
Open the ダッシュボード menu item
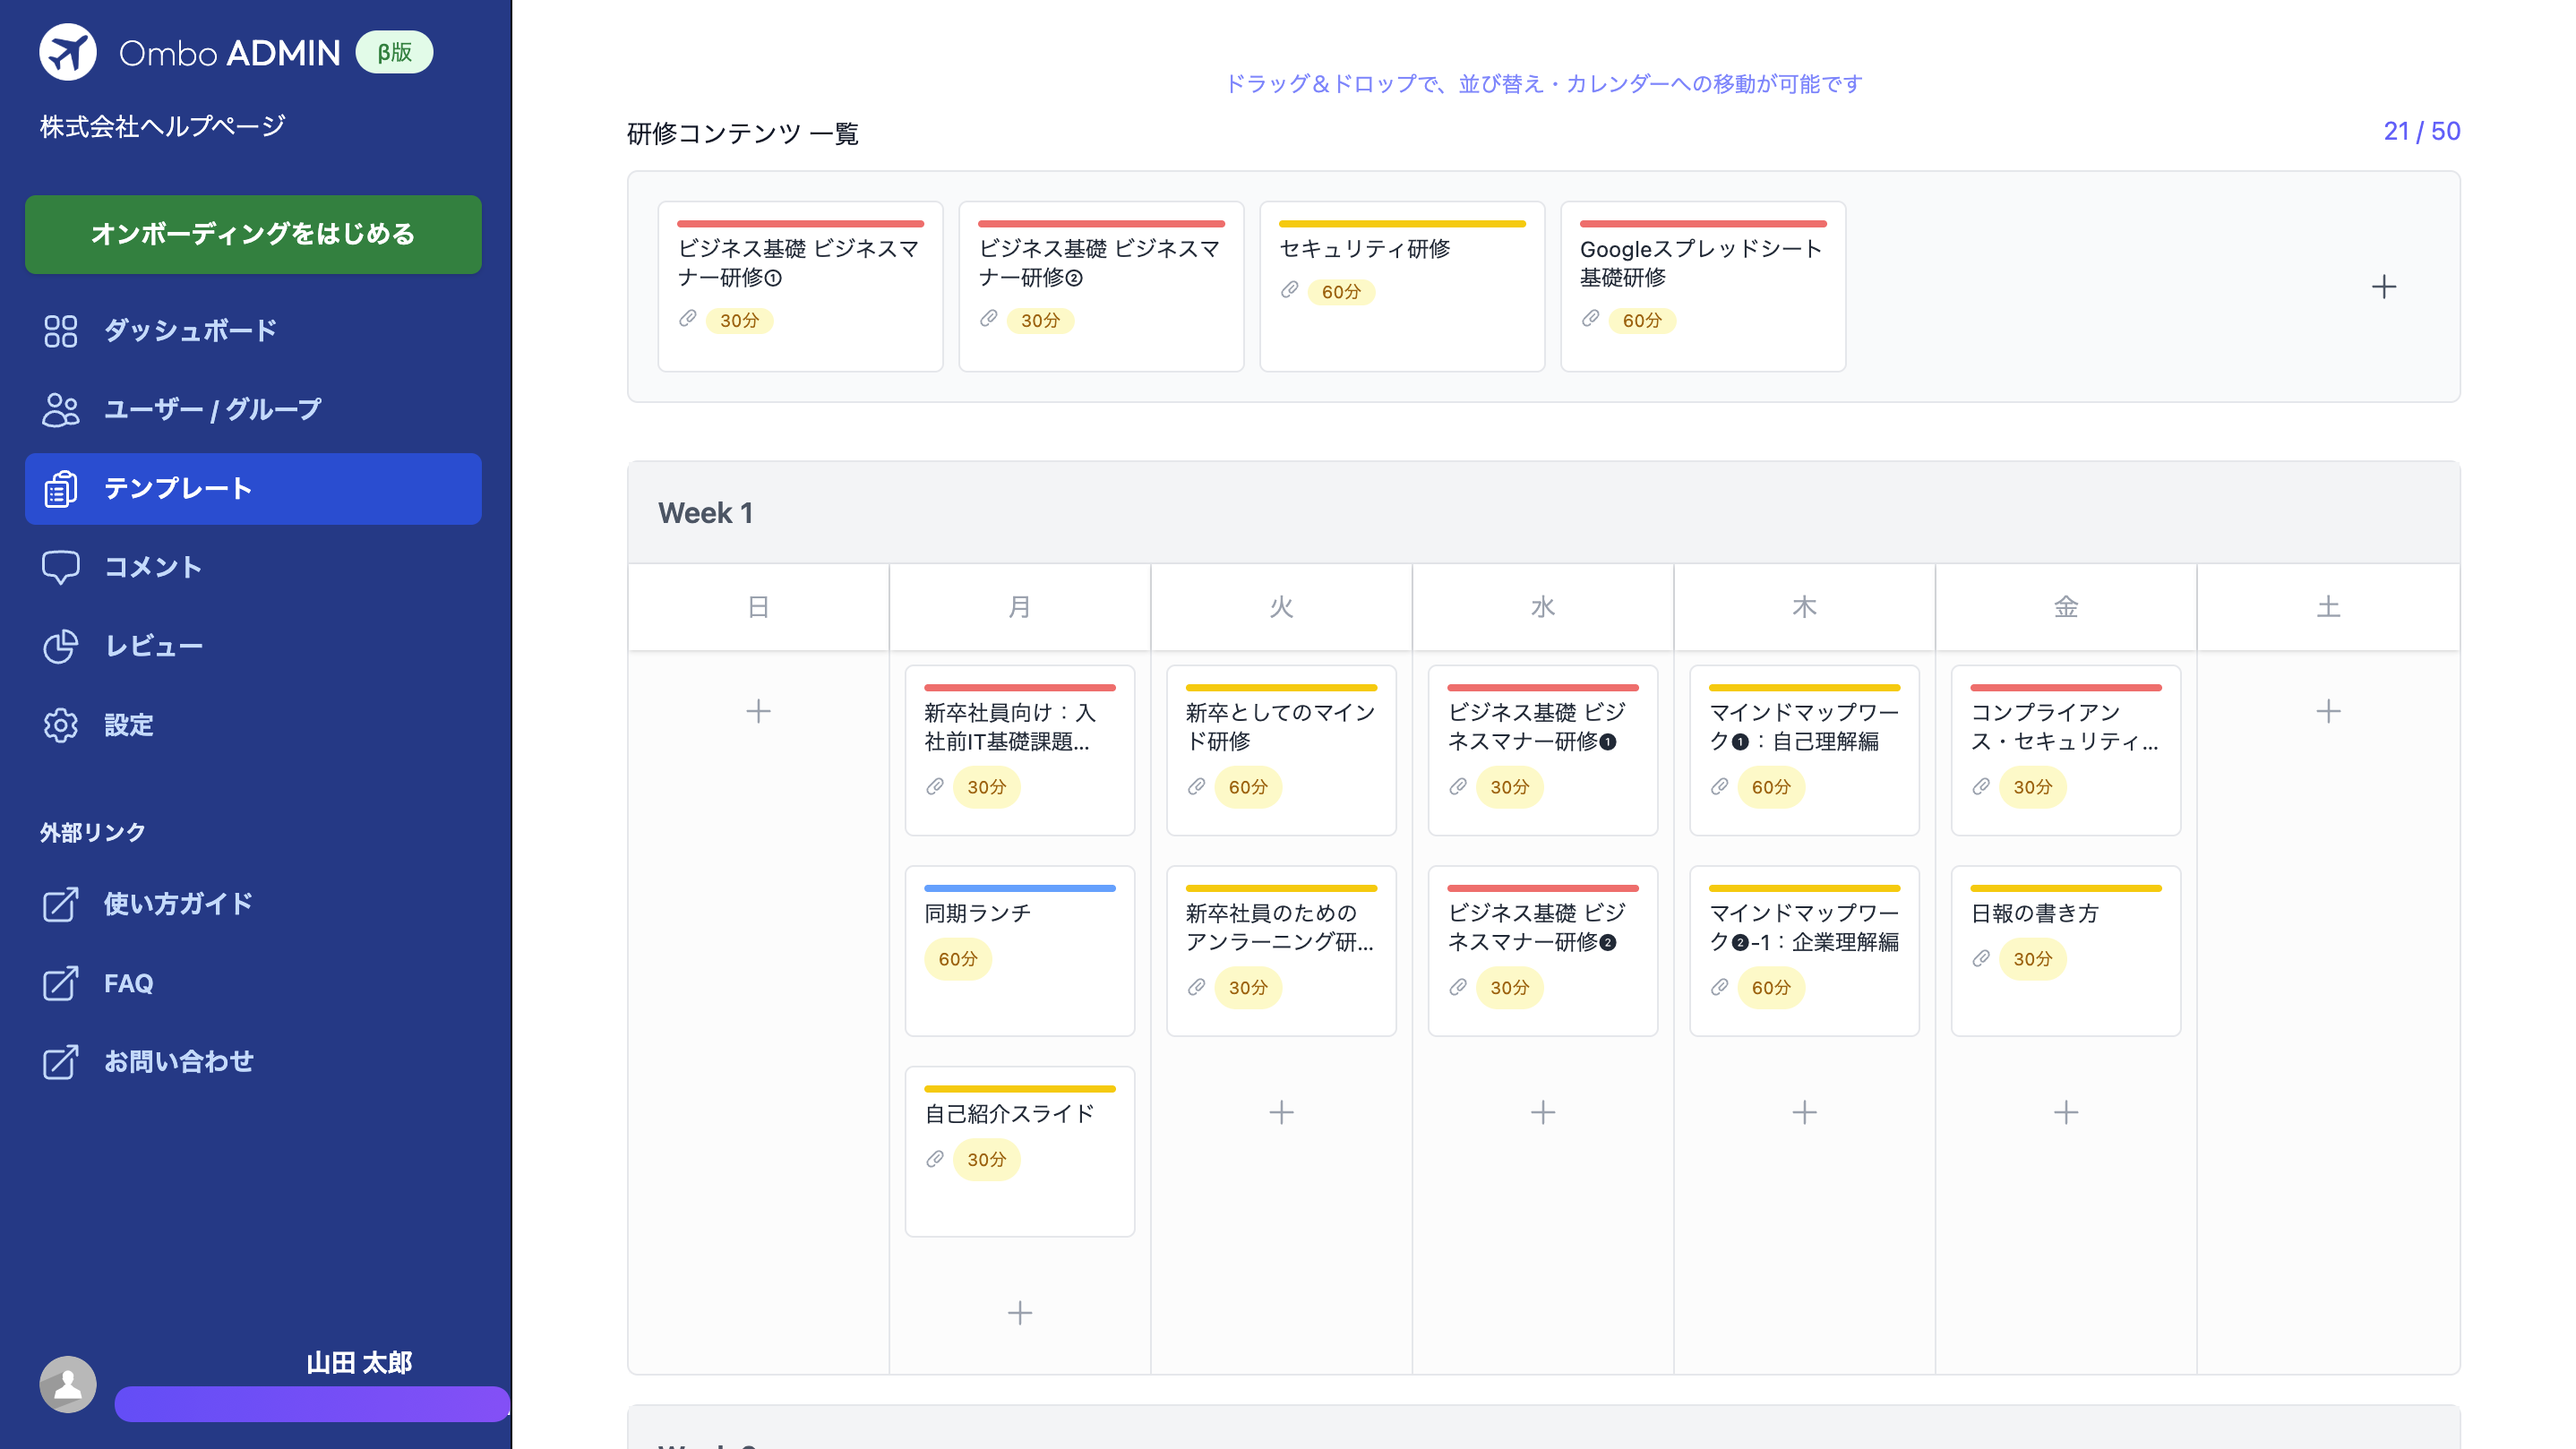pos(253,331)
